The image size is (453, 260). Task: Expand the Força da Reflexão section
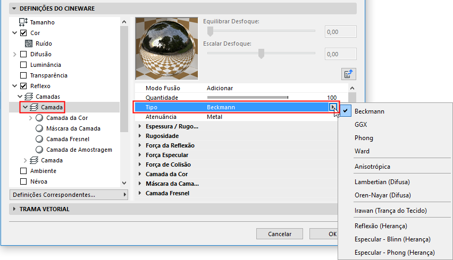(x=140, y=145)
